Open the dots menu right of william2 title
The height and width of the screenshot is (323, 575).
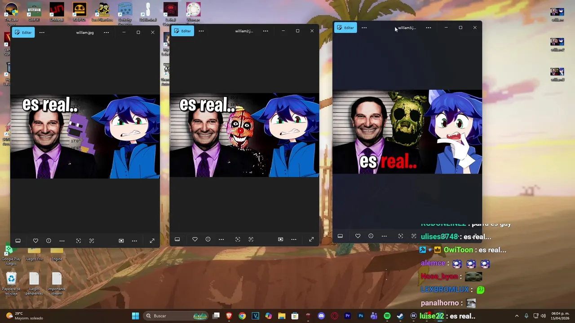click(x=265, y=31)
